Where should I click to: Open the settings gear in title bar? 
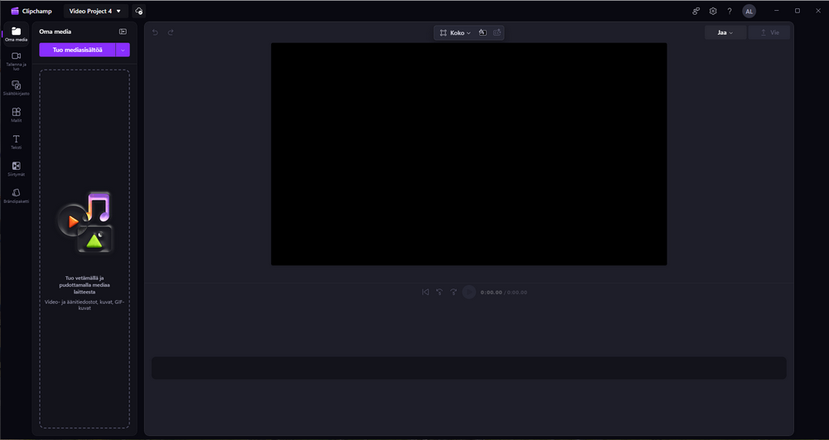[713, 11]
